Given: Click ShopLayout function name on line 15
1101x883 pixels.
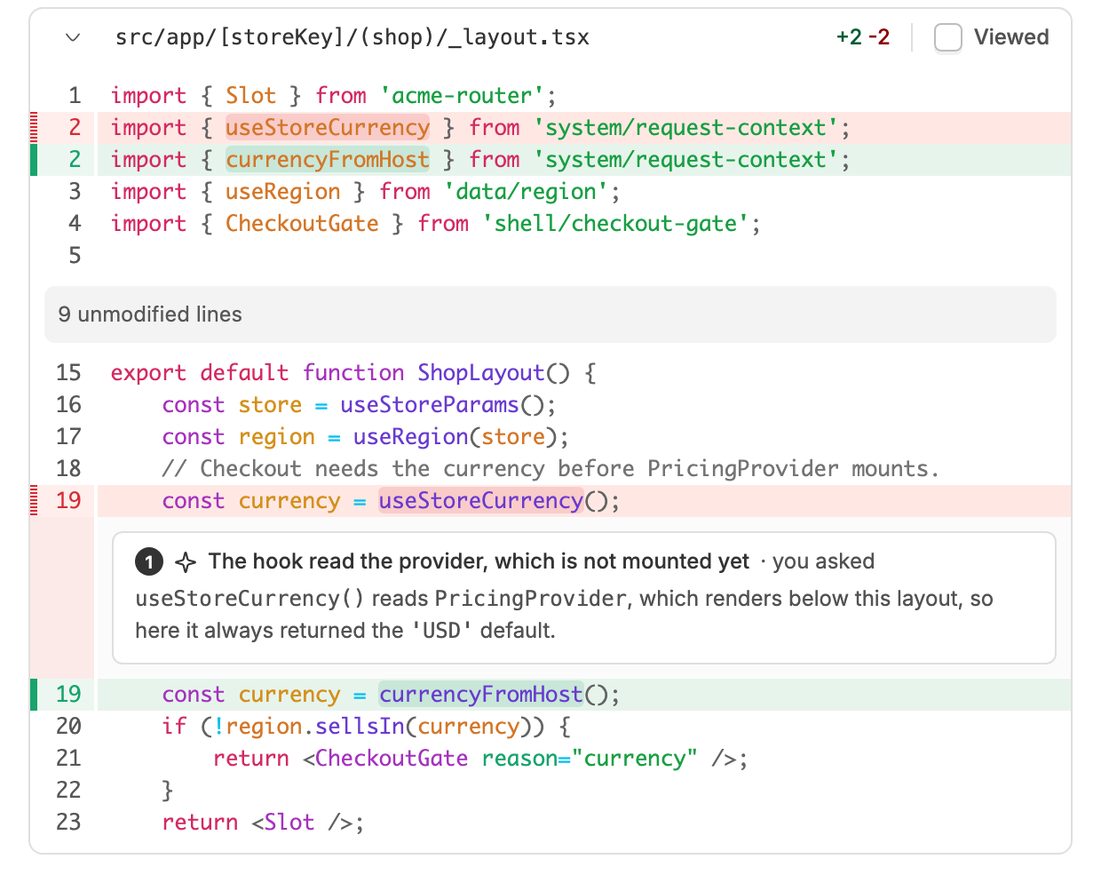Looking at the screenshot, I should 481,373.
